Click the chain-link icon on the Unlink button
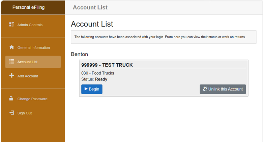 coord(205,89)
